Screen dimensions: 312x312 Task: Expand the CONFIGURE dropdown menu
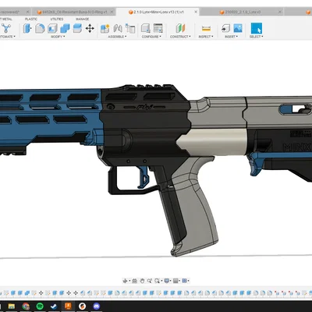coord(151,37)
